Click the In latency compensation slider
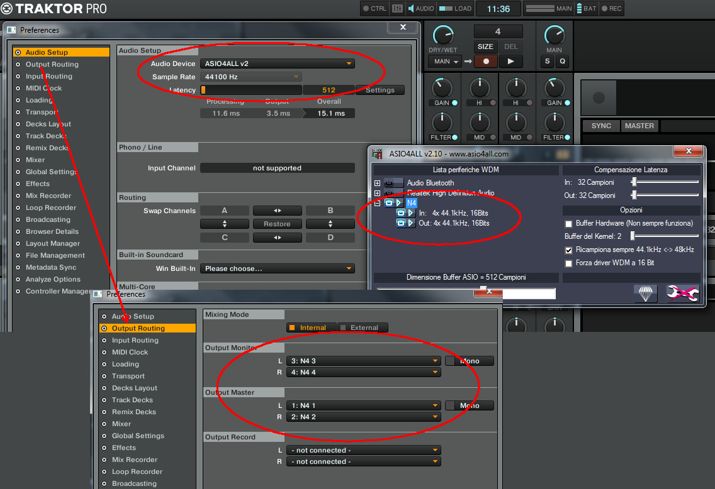Viewport: 715px width, 489px height. pyautogui.click(x=665, y=182)
